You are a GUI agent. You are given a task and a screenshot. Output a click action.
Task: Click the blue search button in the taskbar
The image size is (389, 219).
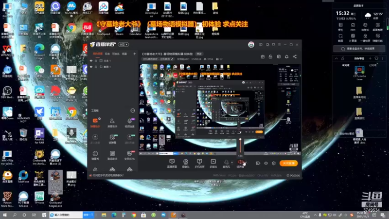88,215
